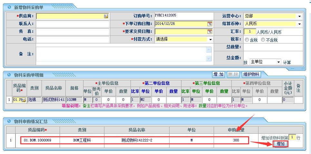Open calendar picker for 下单订购日期

[209, 24]
